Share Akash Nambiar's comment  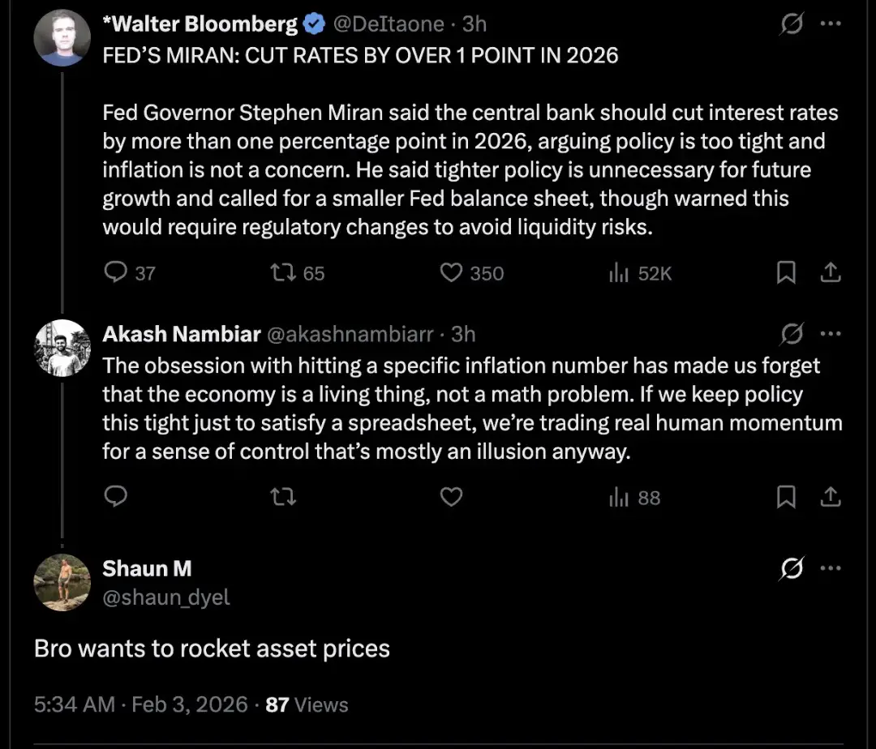pos(830,497)
